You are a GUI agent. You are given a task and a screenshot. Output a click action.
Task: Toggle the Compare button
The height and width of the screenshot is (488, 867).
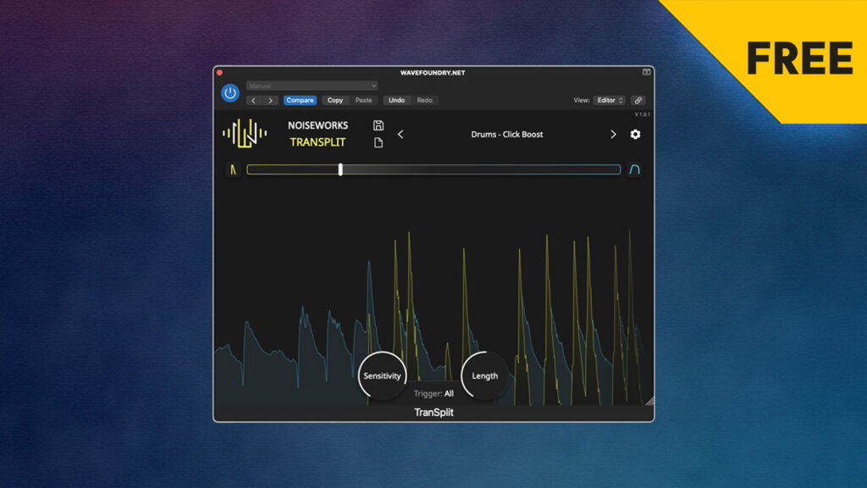coord(300,100)
